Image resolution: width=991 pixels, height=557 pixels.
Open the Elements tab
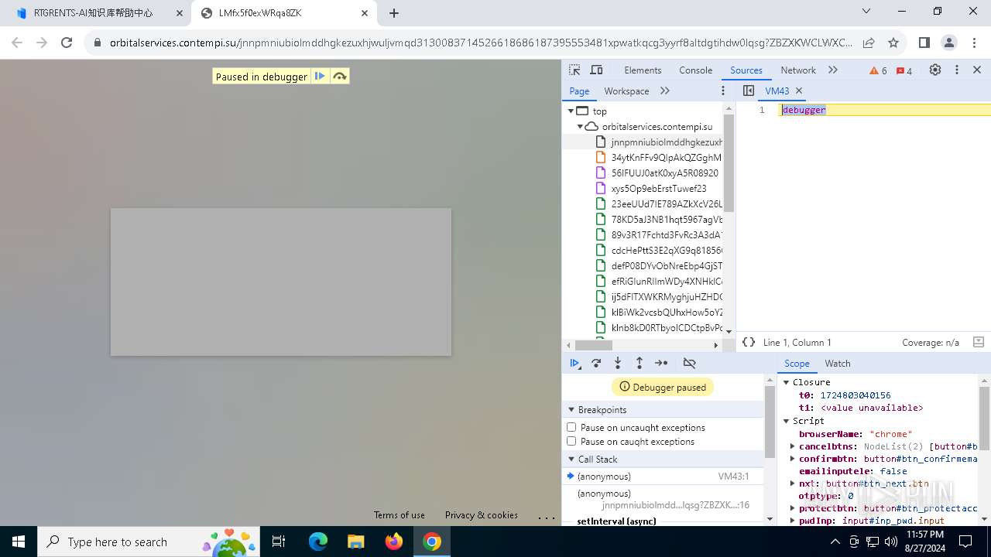[643, 70]
